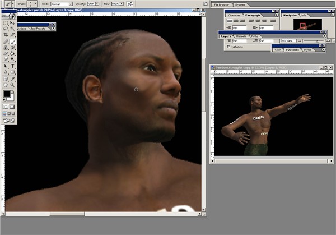The image size is (336, 235).
Task: Reset default foreground and background colors
Action: (4, 100)
